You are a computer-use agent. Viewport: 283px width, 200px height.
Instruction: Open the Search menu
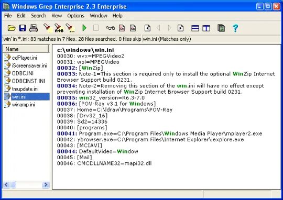pyautogui.click(x=38, y=16)
